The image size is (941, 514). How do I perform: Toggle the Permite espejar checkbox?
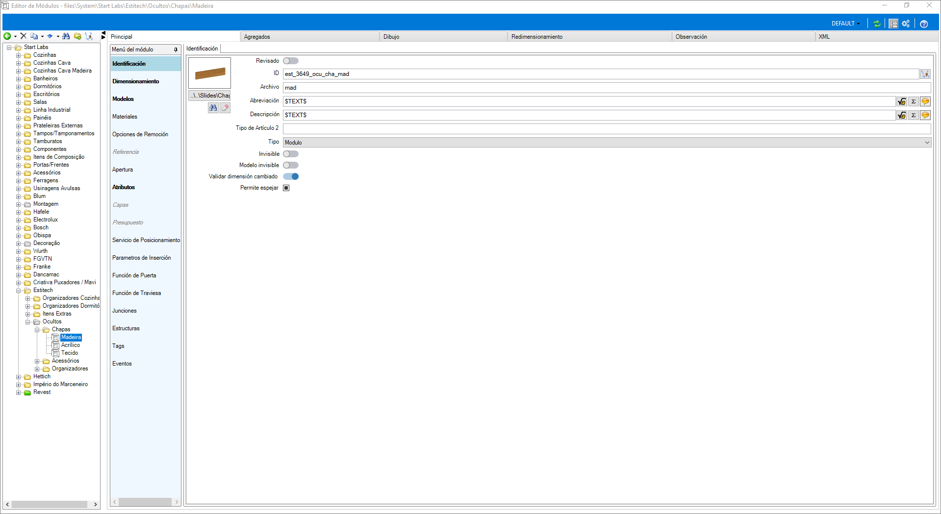pyautogui.click(x=286, y=188)
